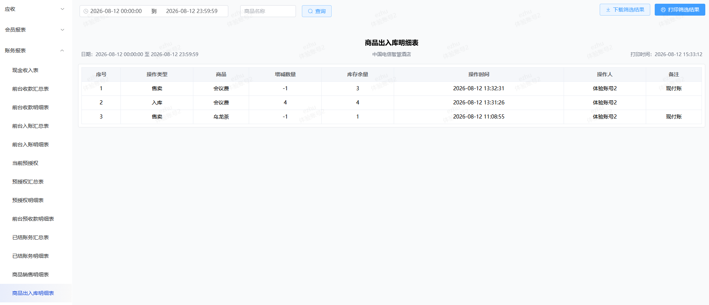Click the download arrow icon on 下载筛选结果
Viewport: 709px width, 305px height.
(608, 10)
